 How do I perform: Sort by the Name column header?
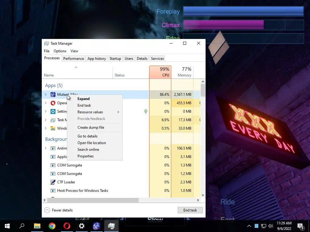[77, 72]
